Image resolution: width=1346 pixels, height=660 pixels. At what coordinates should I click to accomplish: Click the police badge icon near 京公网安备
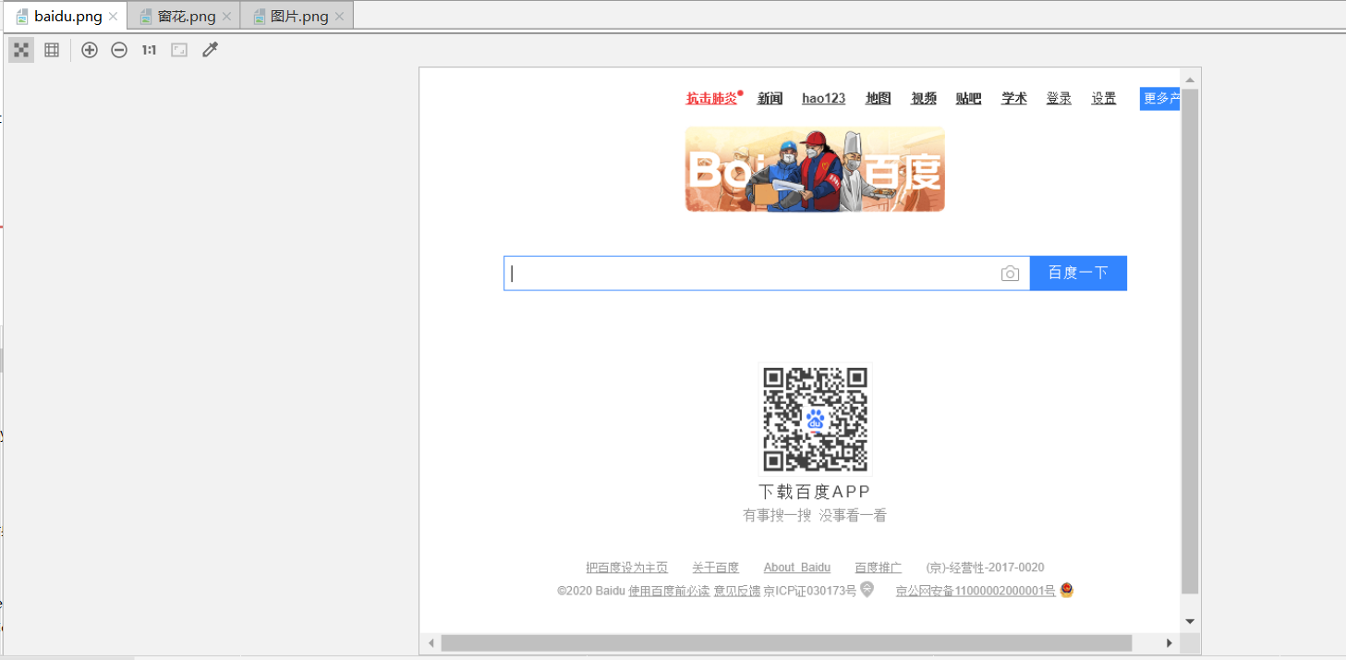[x=1066, y=590]
